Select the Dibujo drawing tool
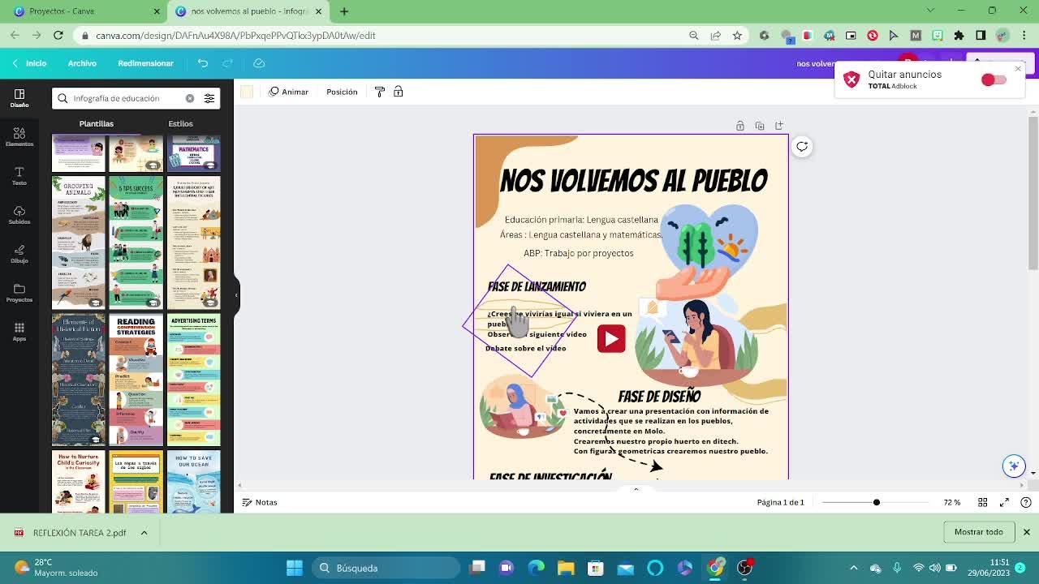This screenshot has height=584, width=1039. click(x=19, y=253)
